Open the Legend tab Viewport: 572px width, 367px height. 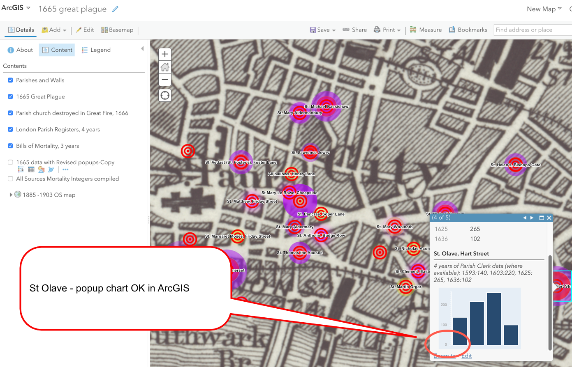(96, 50)
